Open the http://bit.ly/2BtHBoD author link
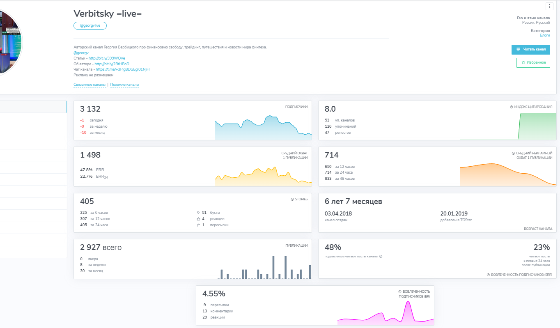Image resolution: width=560 pixels, height=328 pixels. pos(112,64)
